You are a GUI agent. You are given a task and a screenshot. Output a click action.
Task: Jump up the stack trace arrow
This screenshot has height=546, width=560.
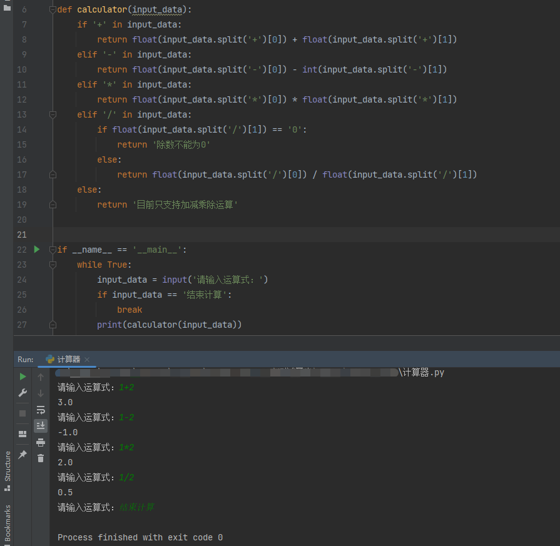point(41,377)
